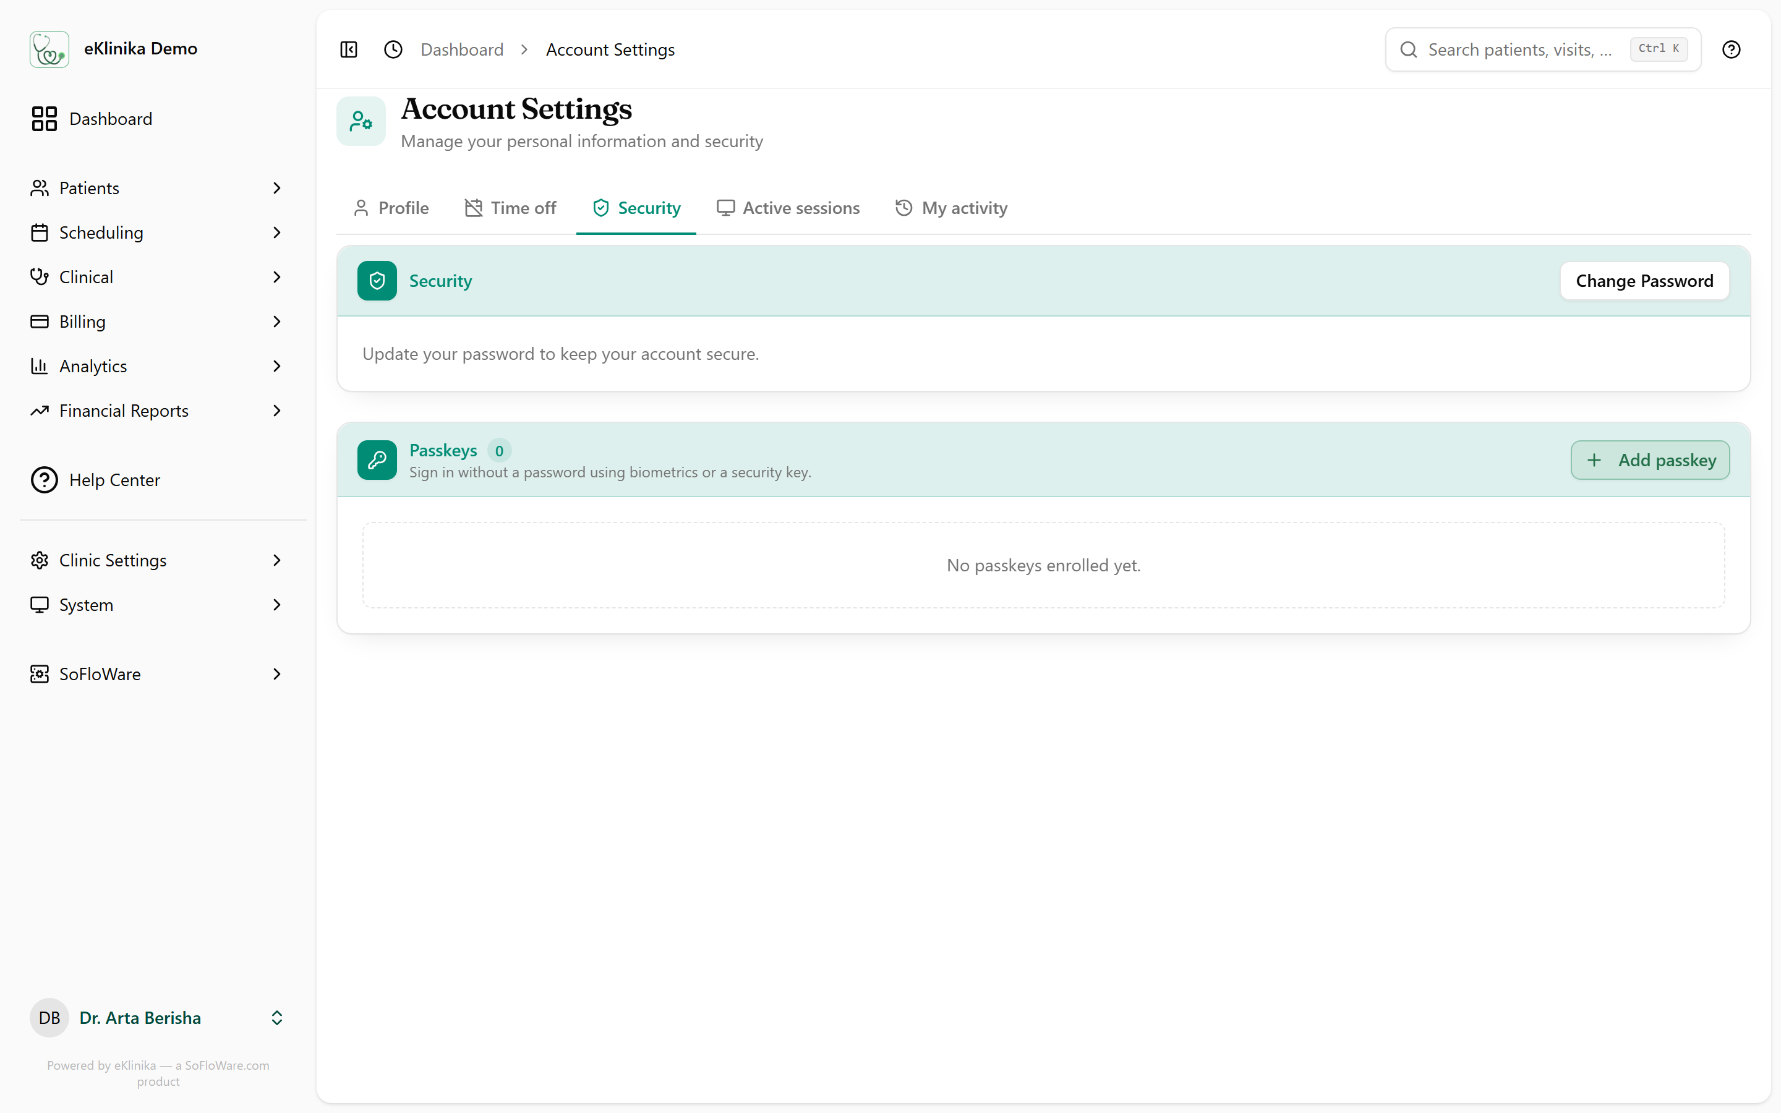Click 'Update your password to keep' text
The width and height of the screenshot is (1781, 1113).
(560, 354)
